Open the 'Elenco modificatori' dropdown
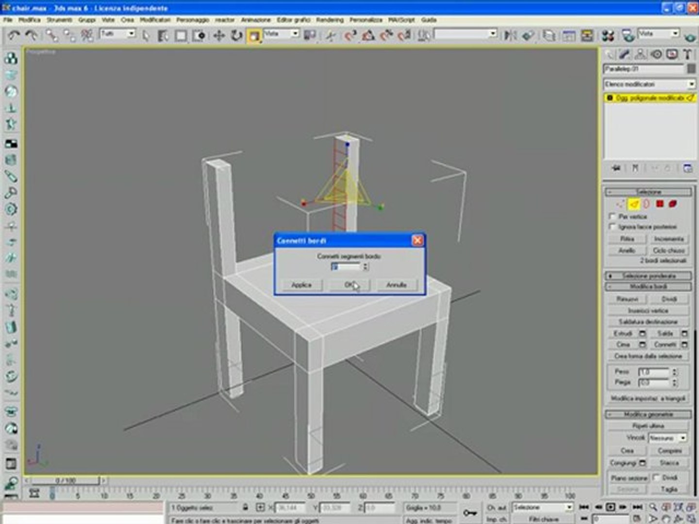Screen dimensions: 699x524 click(x=649, y=84)
